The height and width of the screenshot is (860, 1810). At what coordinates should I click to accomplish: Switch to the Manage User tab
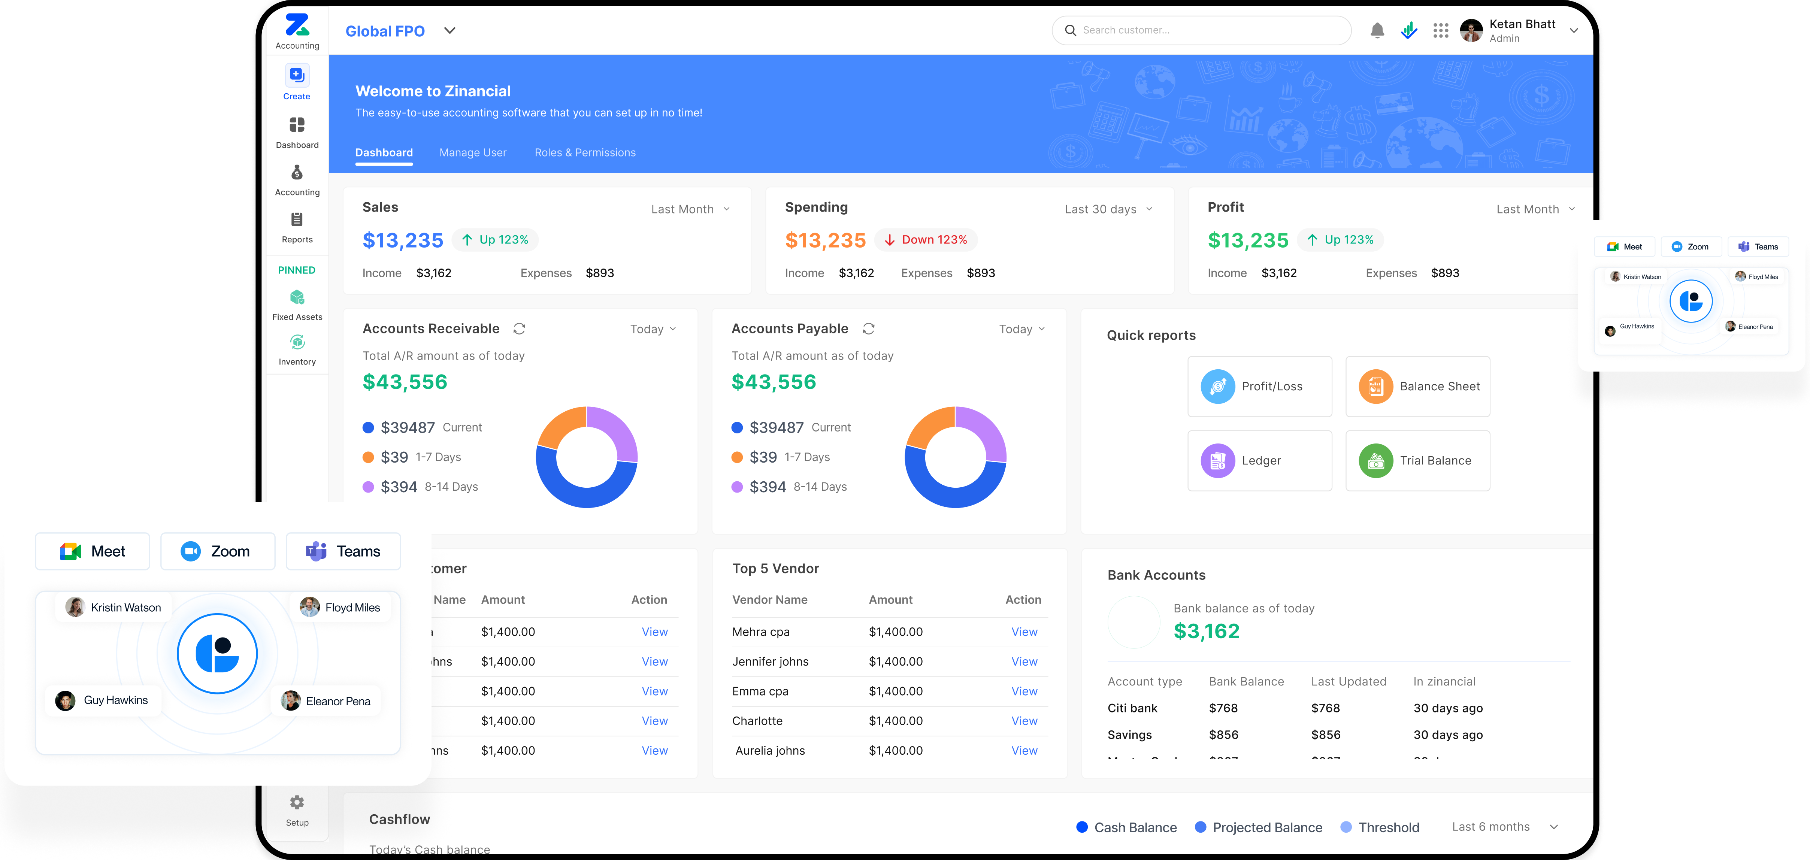(x=472, y=152)
